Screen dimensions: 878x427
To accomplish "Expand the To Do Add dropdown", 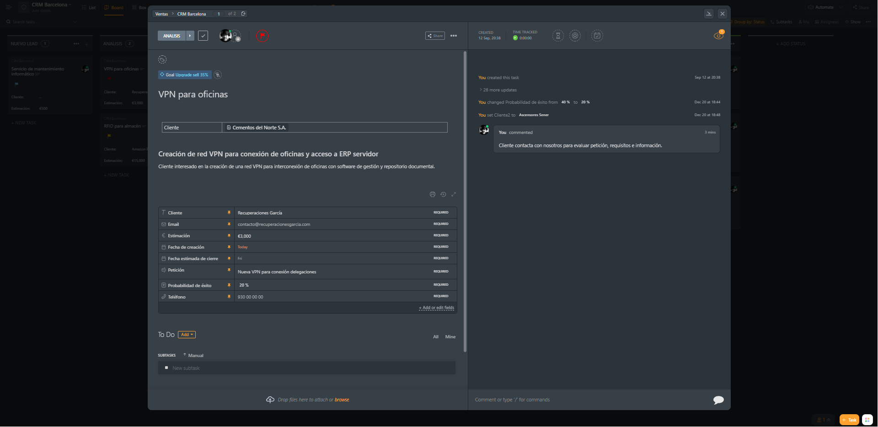I will click(x=187, y=335).
